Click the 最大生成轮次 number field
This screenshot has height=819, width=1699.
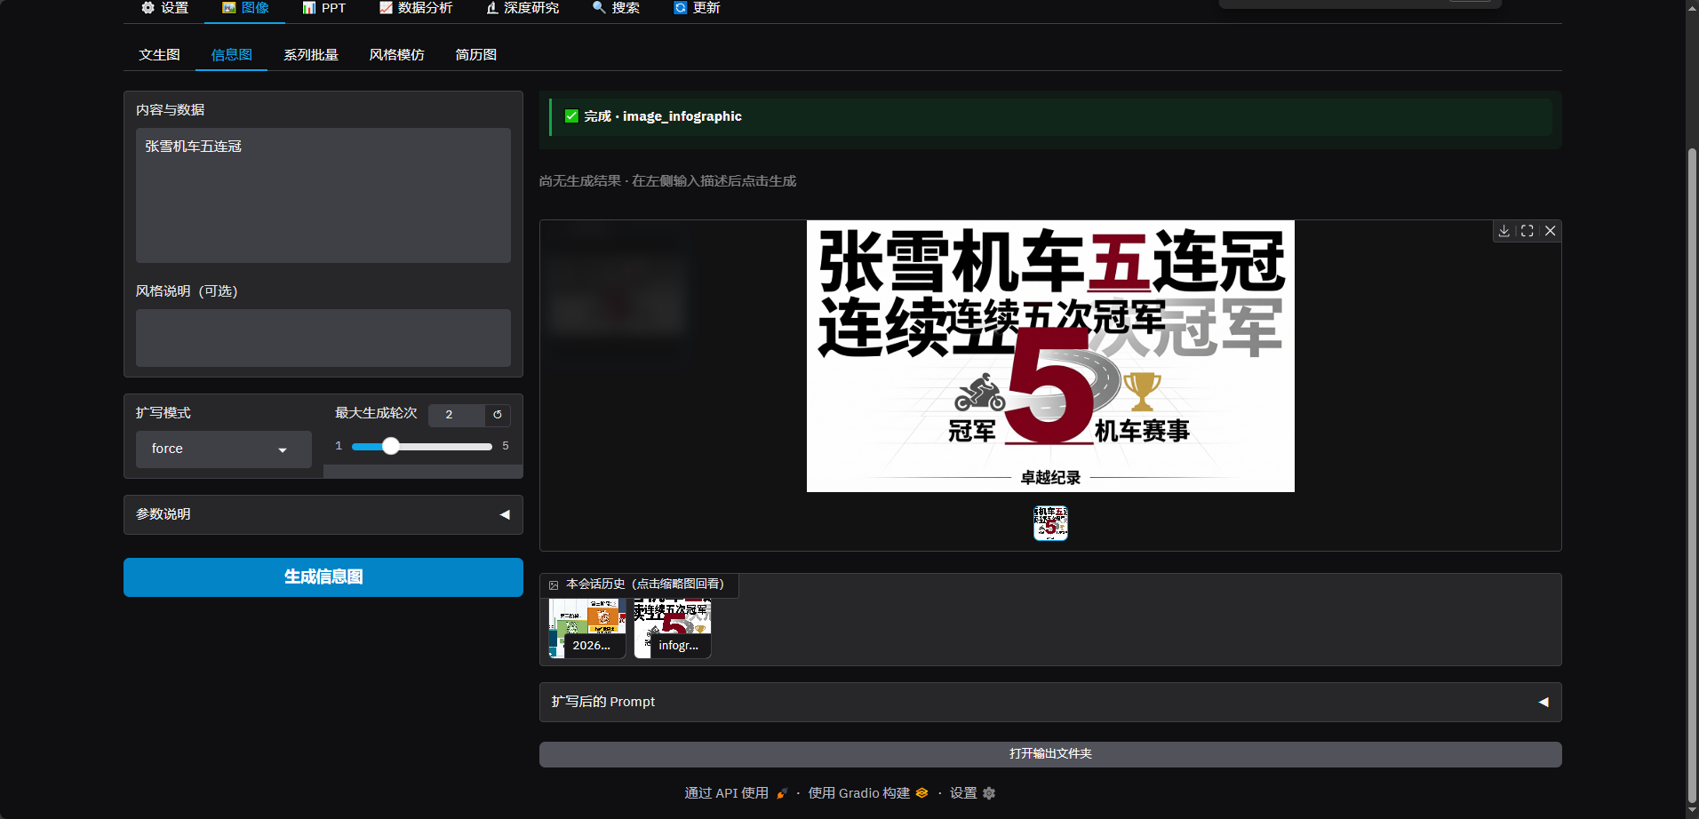(x=457, y=415)
